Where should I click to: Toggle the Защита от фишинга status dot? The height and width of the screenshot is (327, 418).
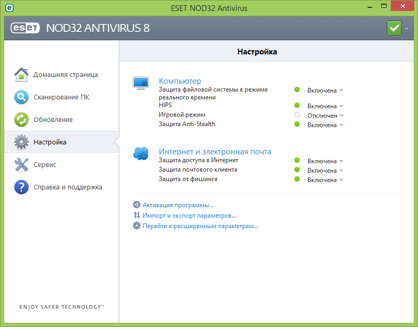pyautogui.click(x=297, y=179)
